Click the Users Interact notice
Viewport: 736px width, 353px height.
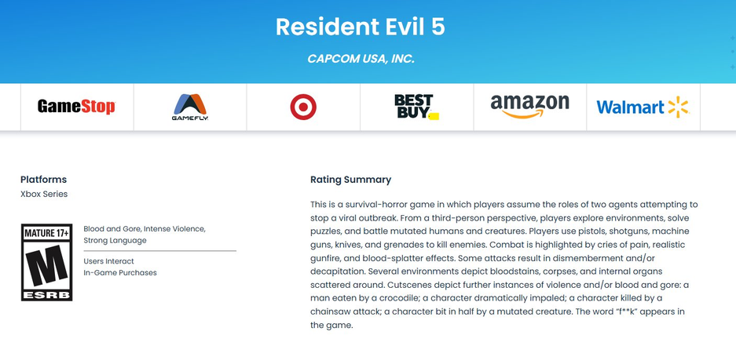click(108, 261)
